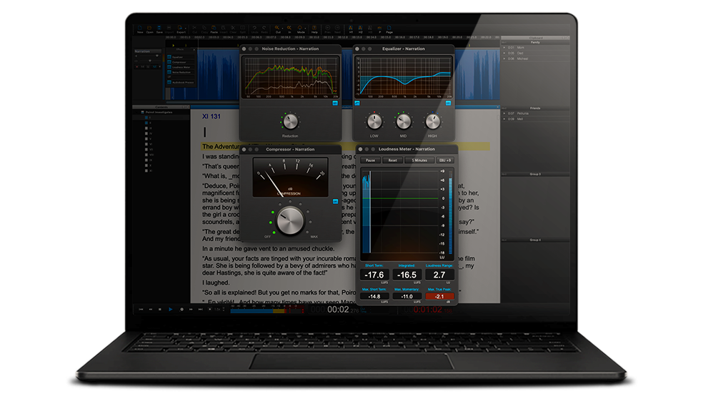Click the Copy toolbar icon

coord(204,28)
